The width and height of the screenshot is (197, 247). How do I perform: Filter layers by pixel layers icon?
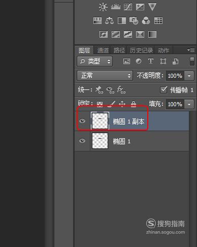coord(126,61)
